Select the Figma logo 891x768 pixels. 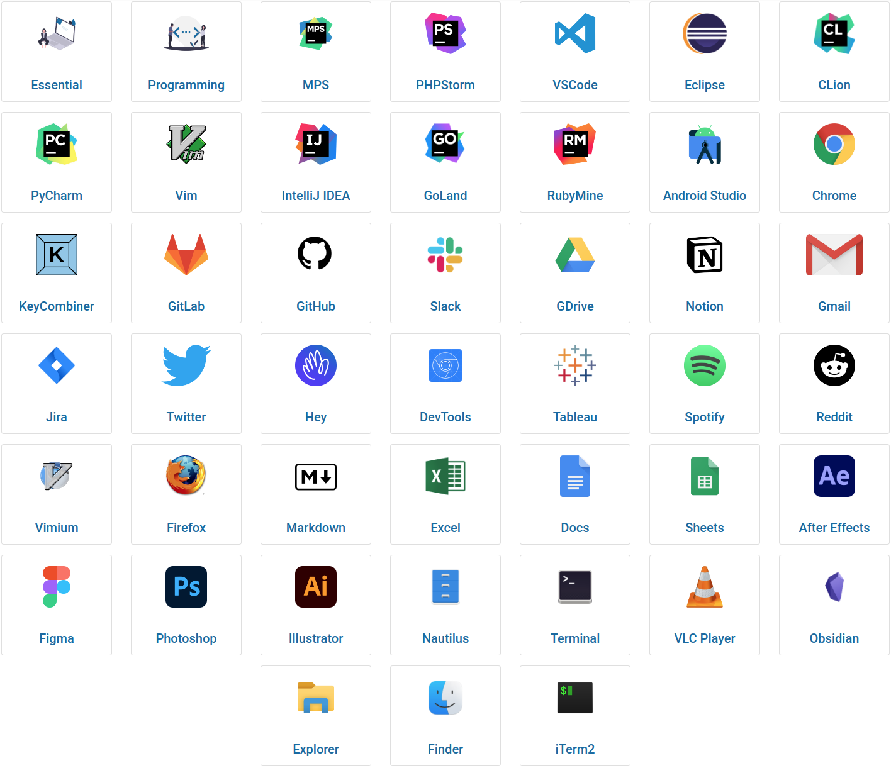point(57,587)
